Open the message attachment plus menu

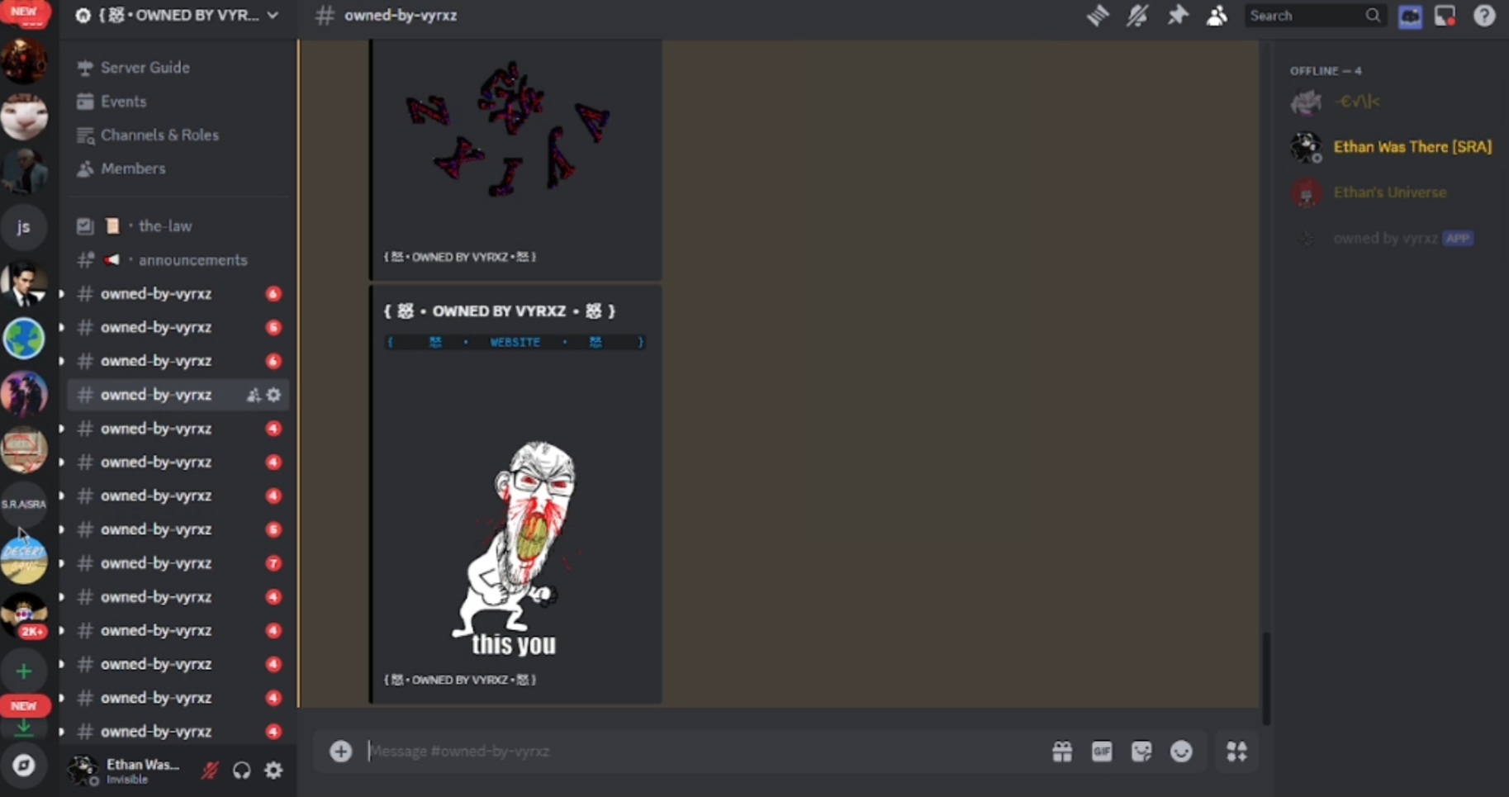[340, 752]
